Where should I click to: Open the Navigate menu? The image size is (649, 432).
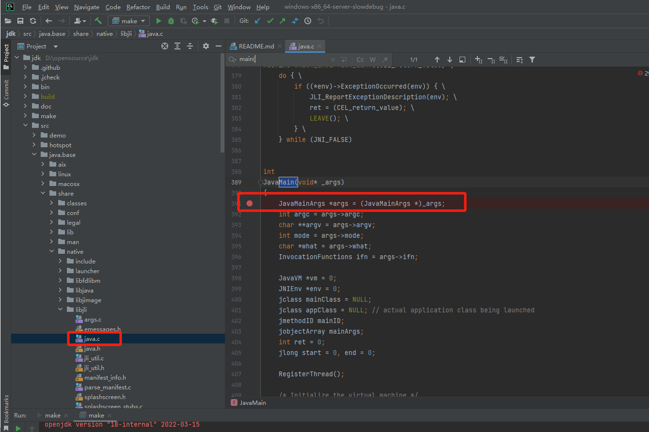(x=87, y=7)
